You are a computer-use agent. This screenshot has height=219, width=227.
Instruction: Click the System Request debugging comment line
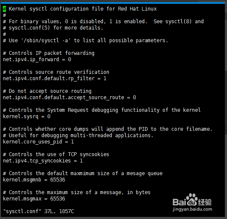tap(102, 110)
